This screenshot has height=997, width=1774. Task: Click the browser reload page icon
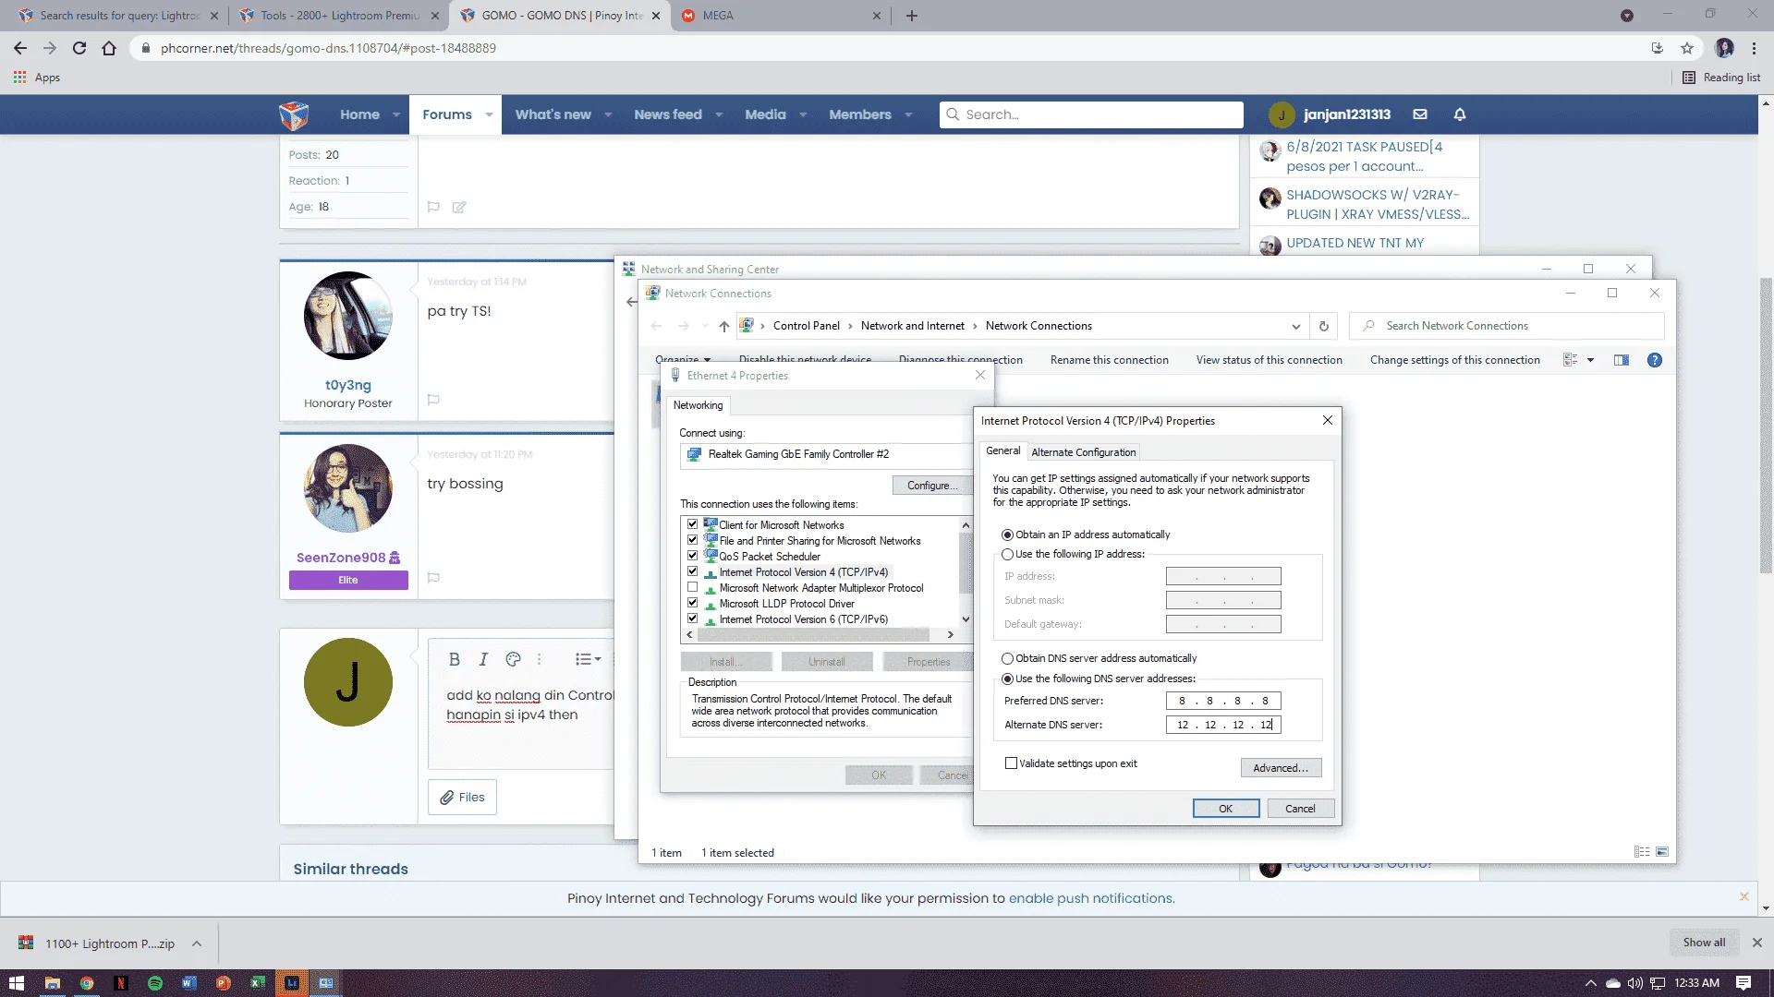pyautogui.click(x=79, y=48)
